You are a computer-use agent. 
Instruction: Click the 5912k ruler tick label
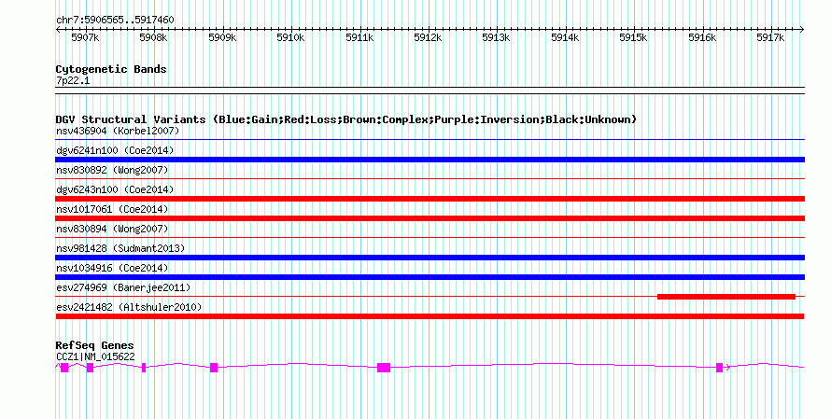[428, 37]
